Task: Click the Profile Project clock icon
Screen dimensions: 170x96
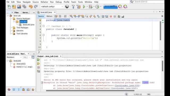Action: point(97,7)
